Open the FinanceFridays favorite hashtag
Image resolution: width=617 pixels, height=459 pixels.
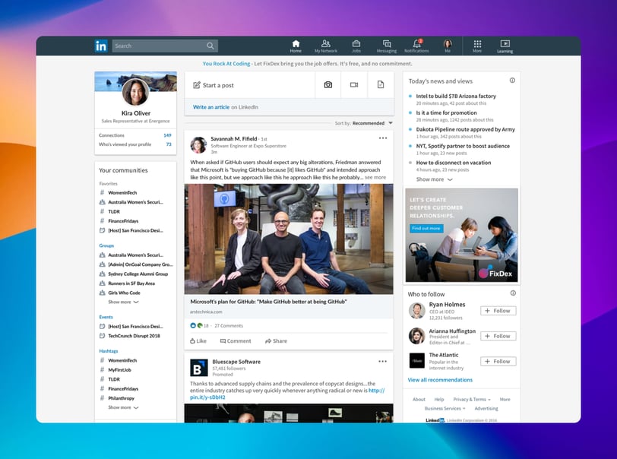click(x=123, y=221)
